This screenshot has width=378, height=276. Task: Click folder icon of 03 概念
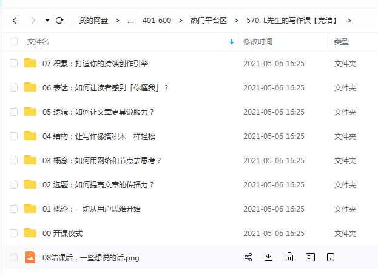click(x=30, y=160)
